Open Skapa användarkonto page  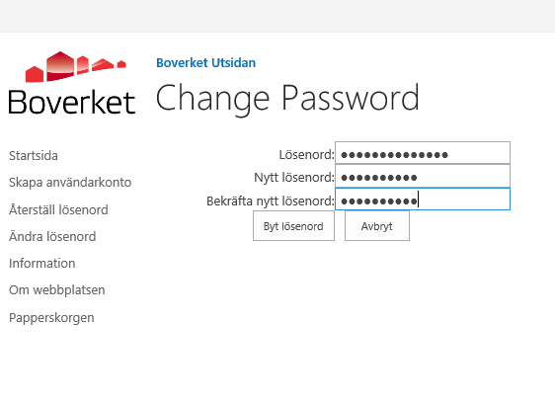(70, 182)
